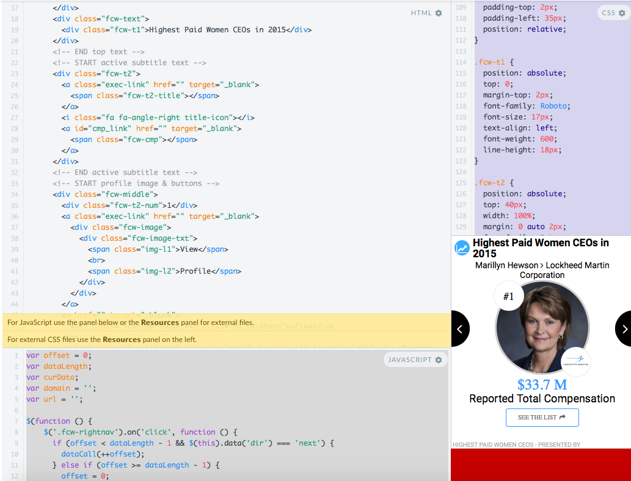Click '.fcw-t1 {' selector in CSS

point(494,62)
